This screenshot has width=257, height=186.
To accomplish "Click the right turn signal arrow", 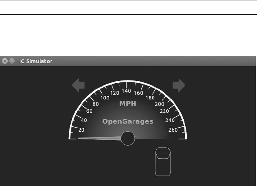I will tap(179, 85).
